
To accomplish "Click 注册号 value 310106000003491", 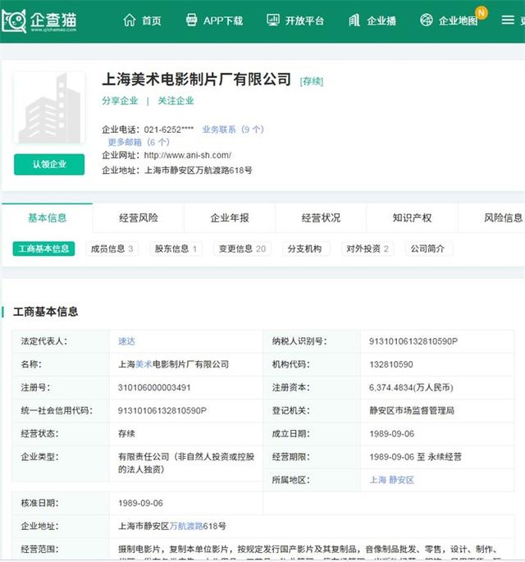I will pos(154,387).
